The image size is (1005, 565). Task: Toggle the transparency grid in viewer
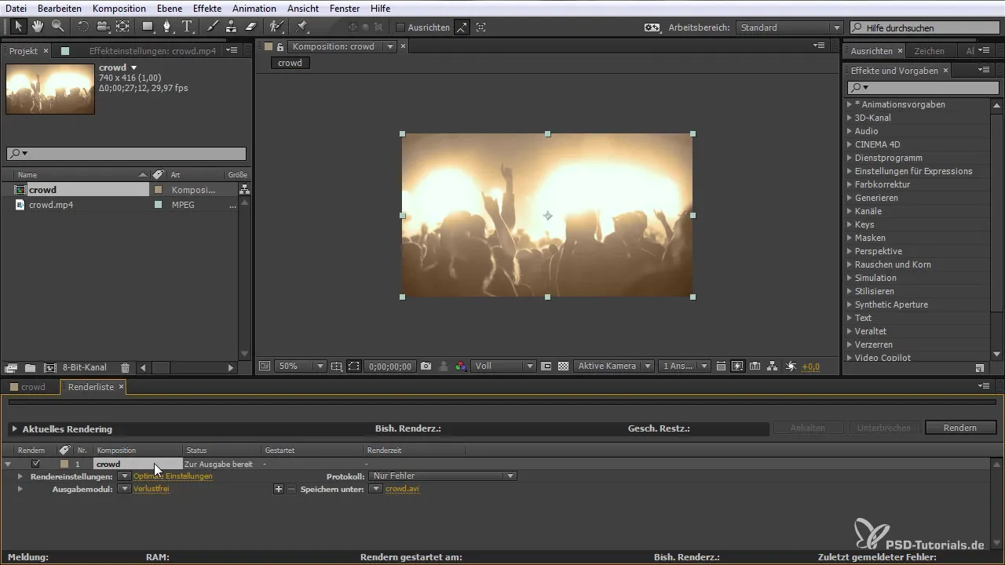tap(563, 366)
